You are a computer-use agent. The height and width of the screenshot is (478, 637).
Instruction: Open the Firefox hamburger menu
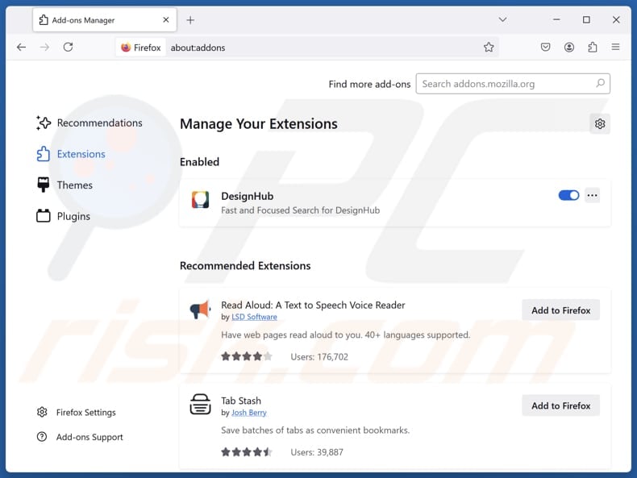point(615,47)
